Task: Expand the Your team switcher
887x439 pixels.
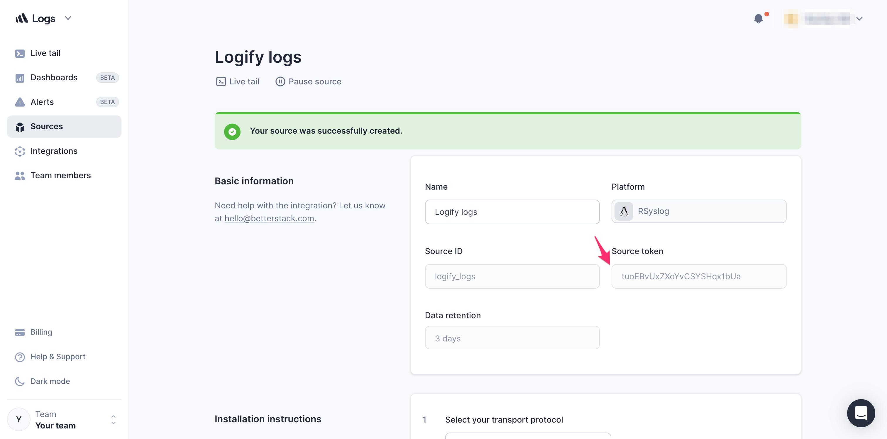Action: [x=113, y=420]
